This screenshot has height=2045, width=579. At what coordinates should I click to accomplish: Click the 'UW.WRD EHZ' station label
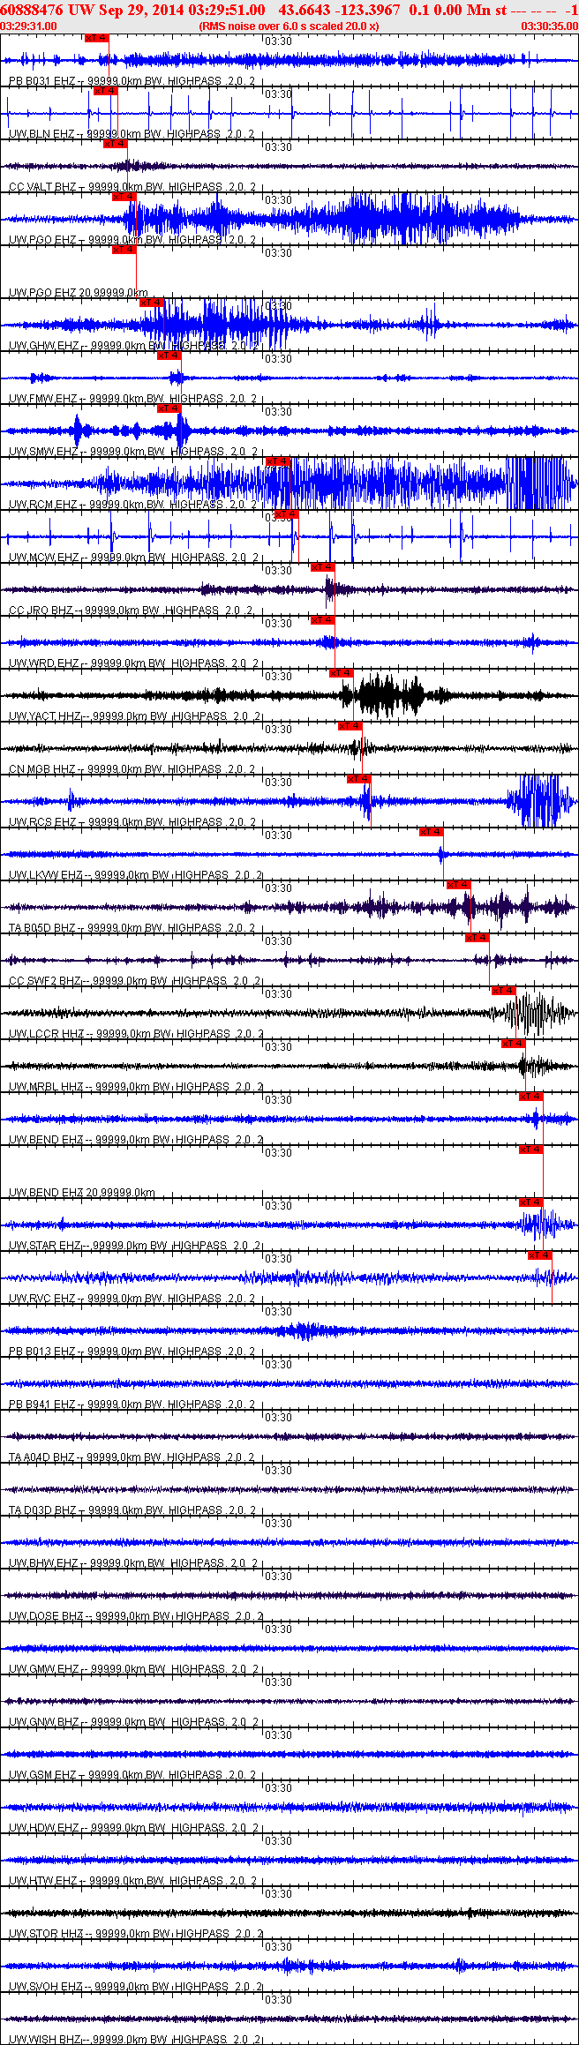pyautogui.click(x=44, y=663)
